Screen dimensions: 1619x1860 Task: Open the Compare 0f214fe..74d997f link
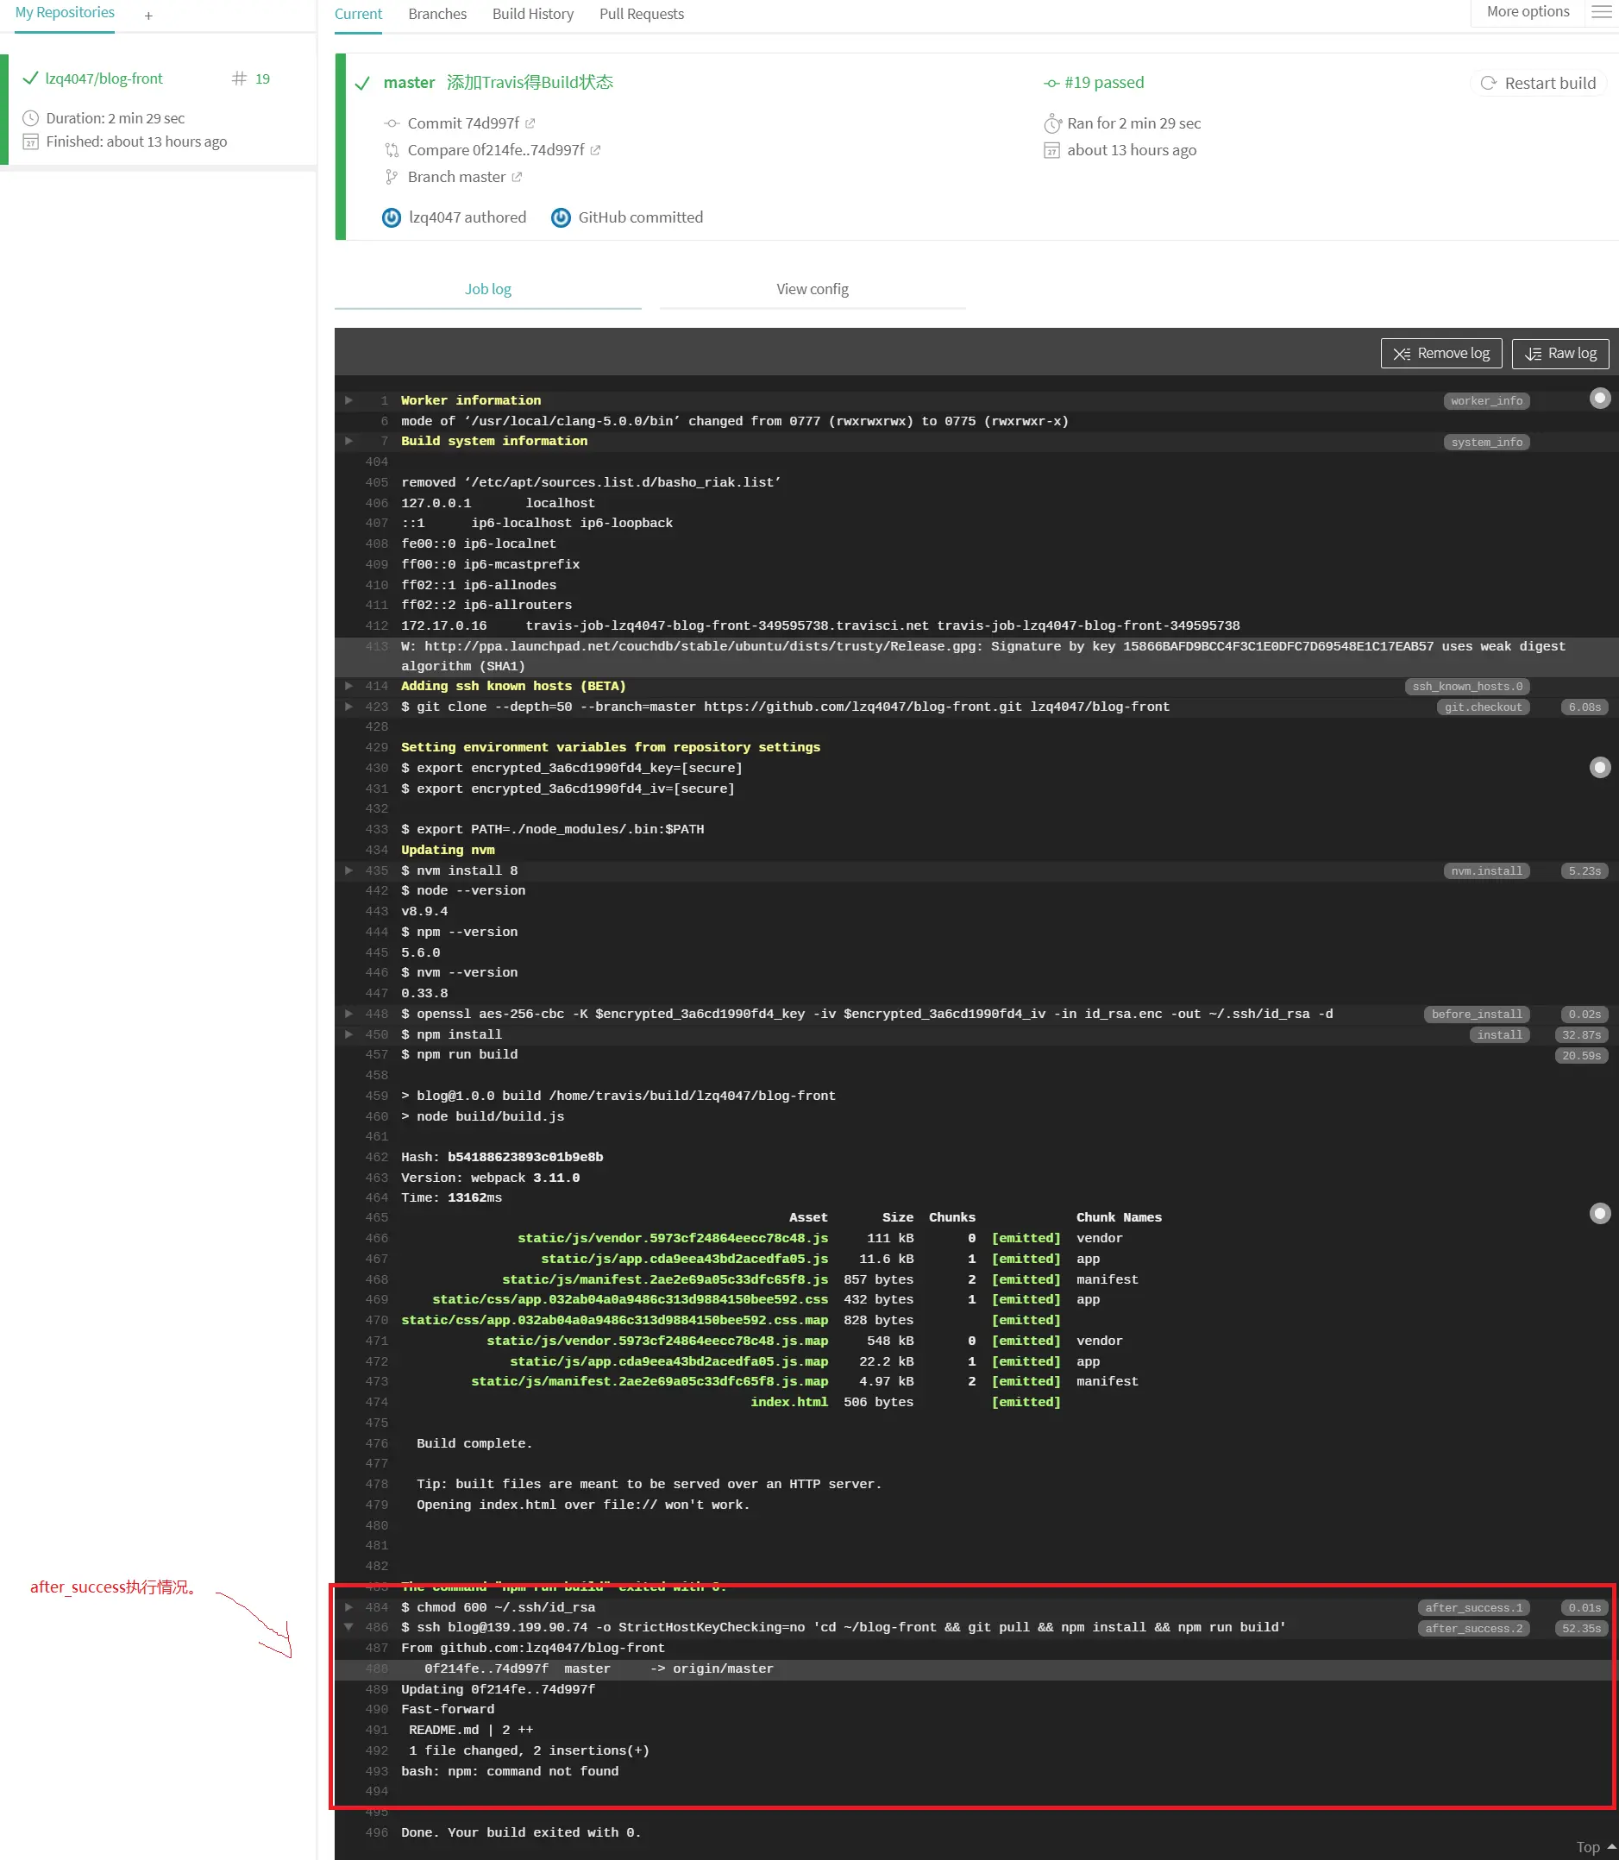[x=496, y=150]
